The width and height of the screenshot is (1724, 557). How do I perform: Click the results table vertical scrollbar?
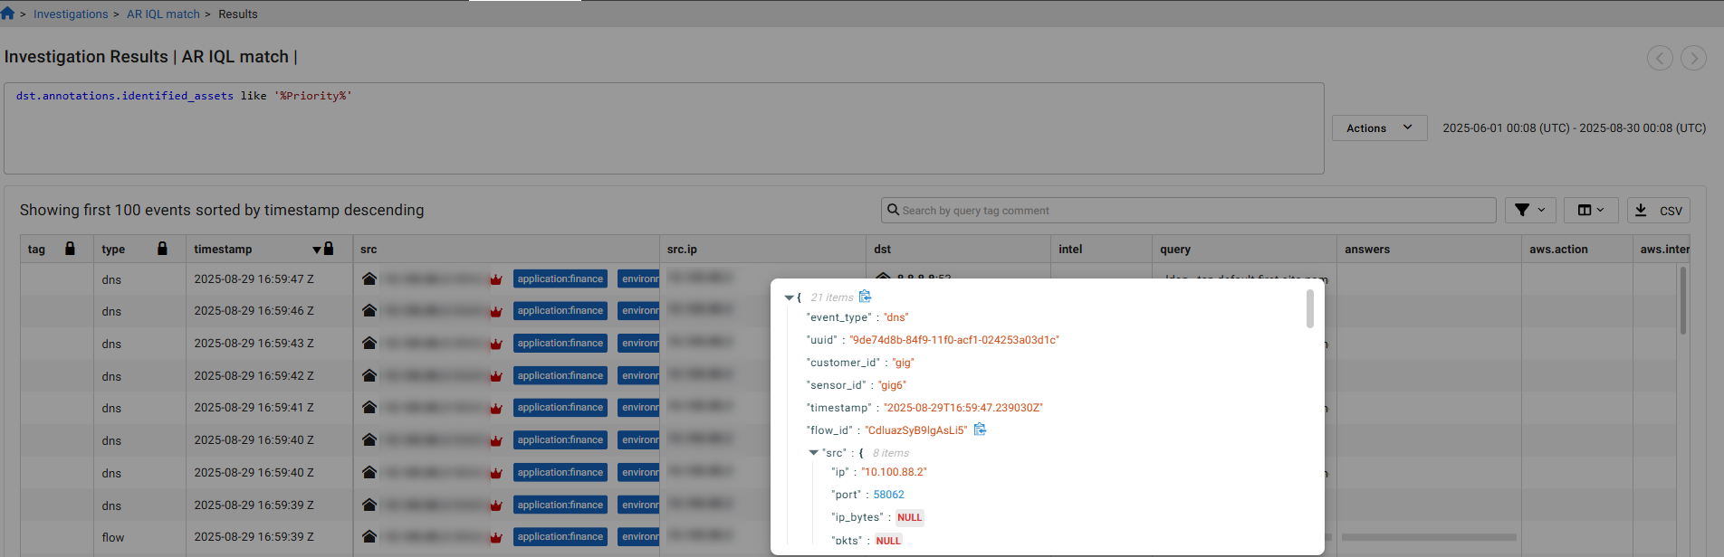[1682, 300]
